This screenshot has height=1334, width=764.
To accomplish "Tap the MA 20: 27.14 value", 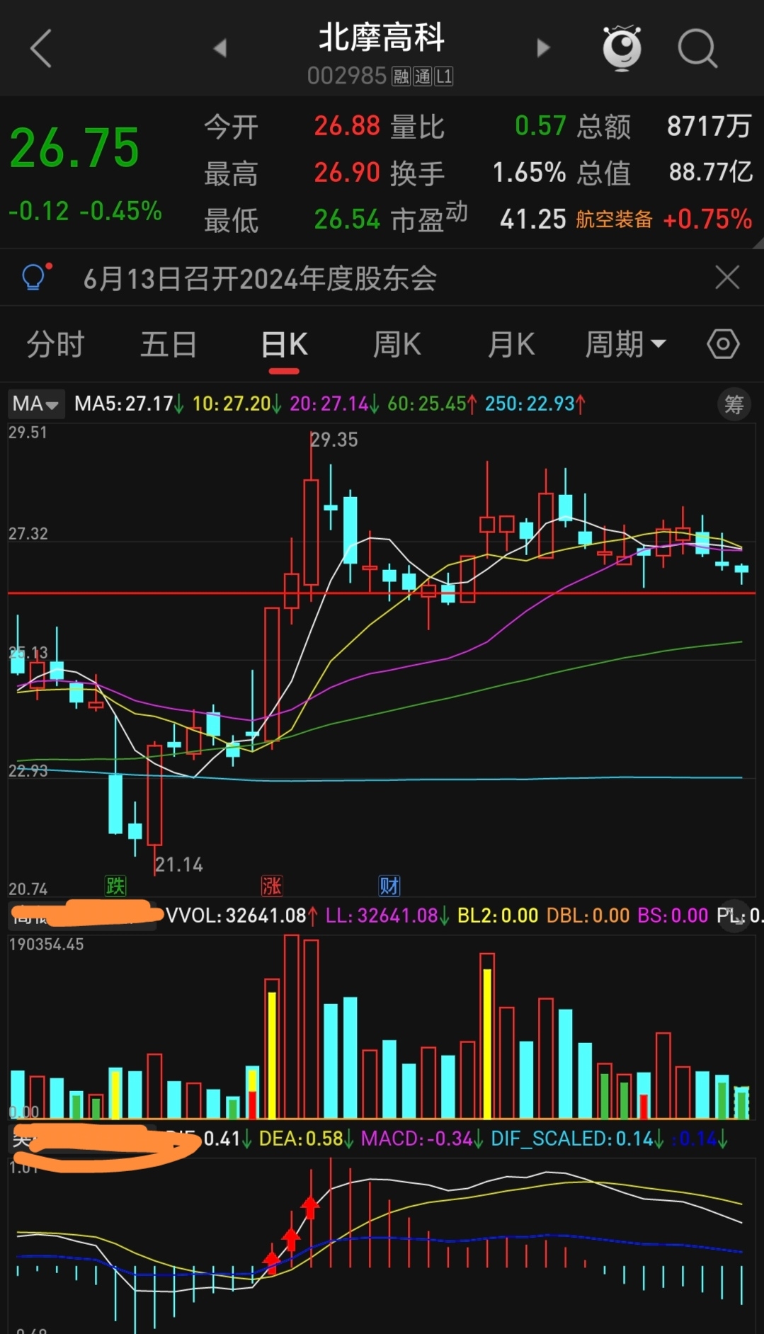I will (335, 404).
